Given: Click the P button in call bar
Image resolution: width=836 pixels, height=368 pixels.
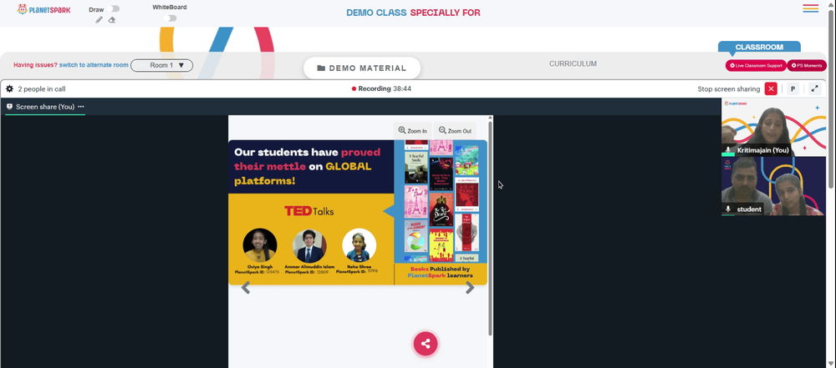Looking at the screenshot, I should 793,89.
